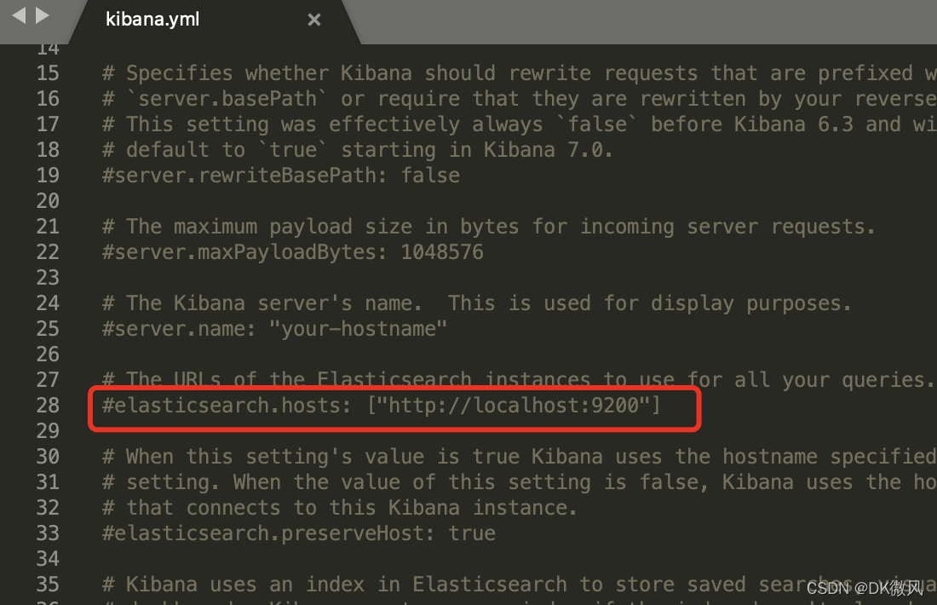The width and height of the screenshot is (937, 605).
Task: Close the kibana.yml tab
Action: click(313, 19)
